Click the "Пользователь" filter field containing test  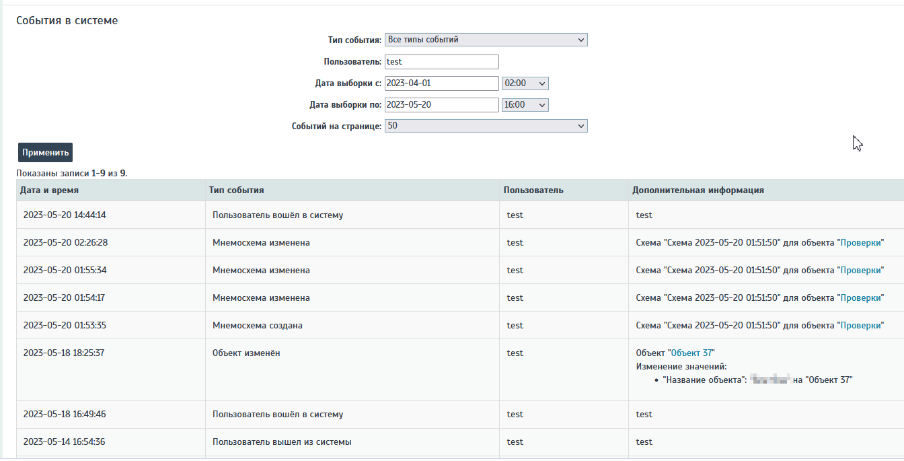point(441,62)
